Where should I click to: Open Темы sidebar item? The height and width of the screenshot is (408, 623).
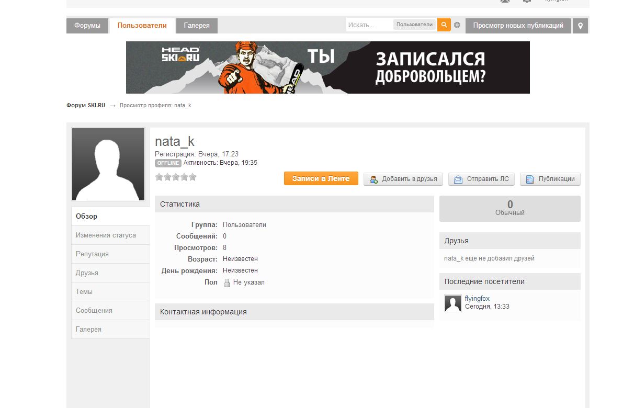pos(110,291)
